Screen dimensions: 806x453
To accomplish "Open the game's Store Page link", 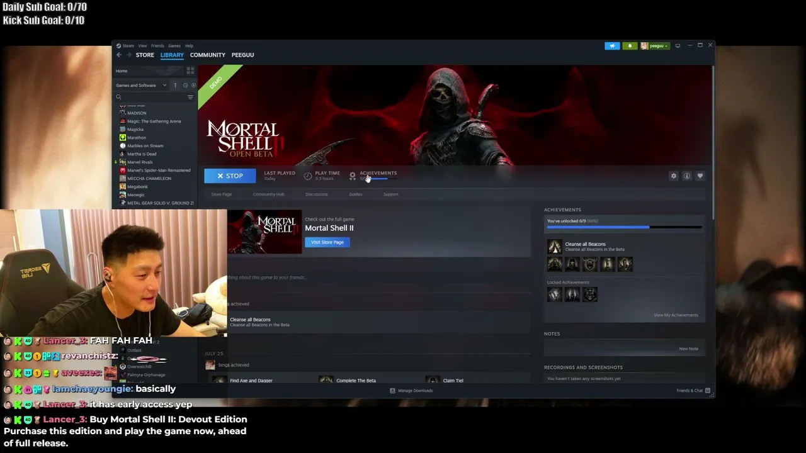I will coord(222,194).
